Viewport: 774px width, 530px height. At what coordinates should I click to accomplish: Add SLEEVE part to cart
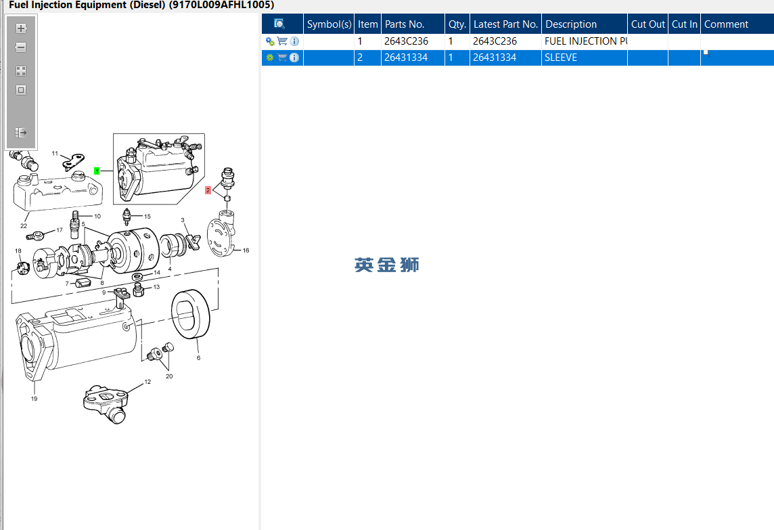(282, 58)
